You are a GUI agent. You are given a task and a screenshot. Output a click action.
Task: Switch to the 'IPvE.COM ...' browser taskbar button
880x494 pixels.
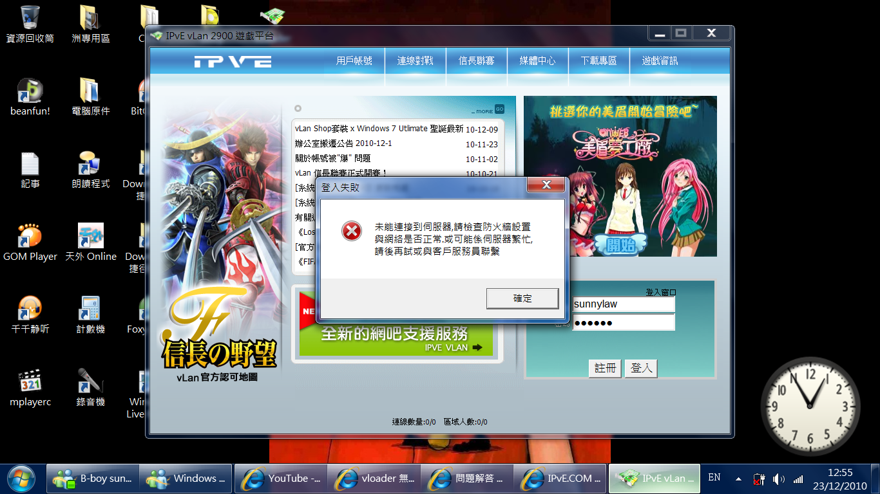click(x=560, y=479)
